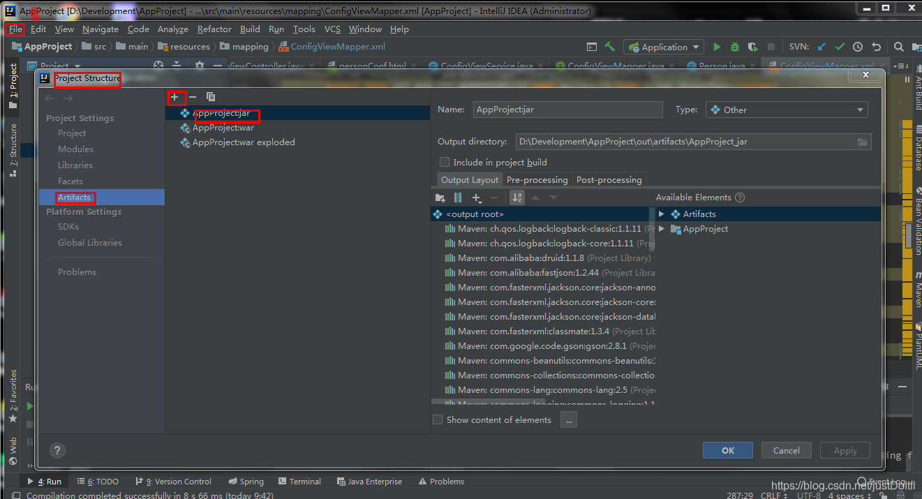Browse for output directory folder
Viewport: 922px width, 499px height.
[x=863, y=142]
